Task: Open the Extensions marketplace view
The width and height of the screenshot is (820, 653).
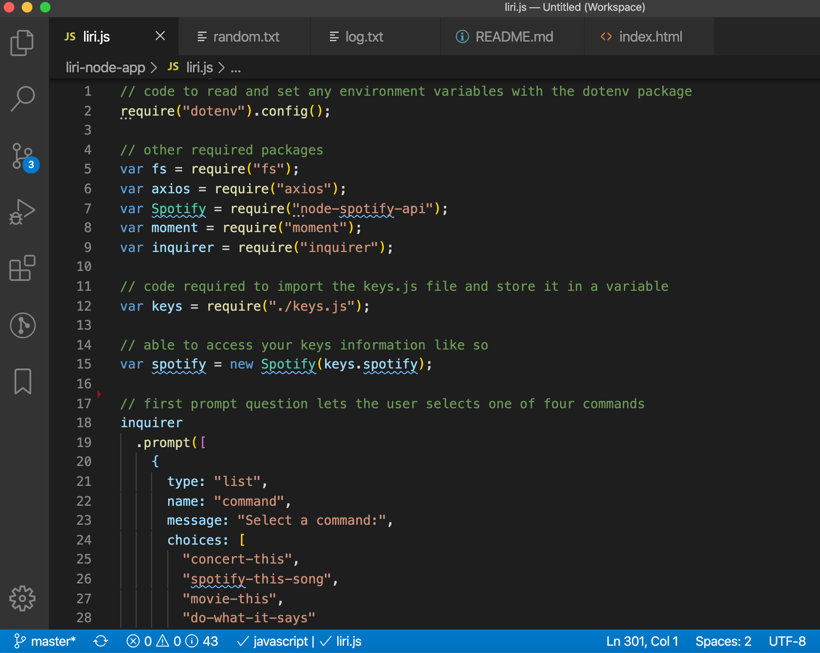Action: (x=22, y=268)
